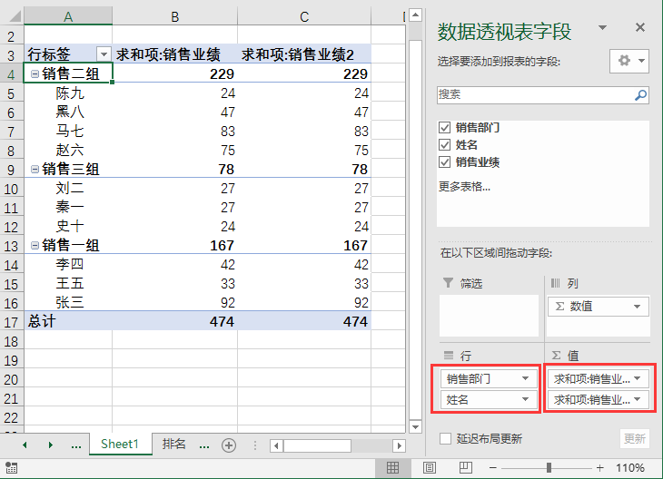Click the left ellipsis for hidden sheets

76,445
